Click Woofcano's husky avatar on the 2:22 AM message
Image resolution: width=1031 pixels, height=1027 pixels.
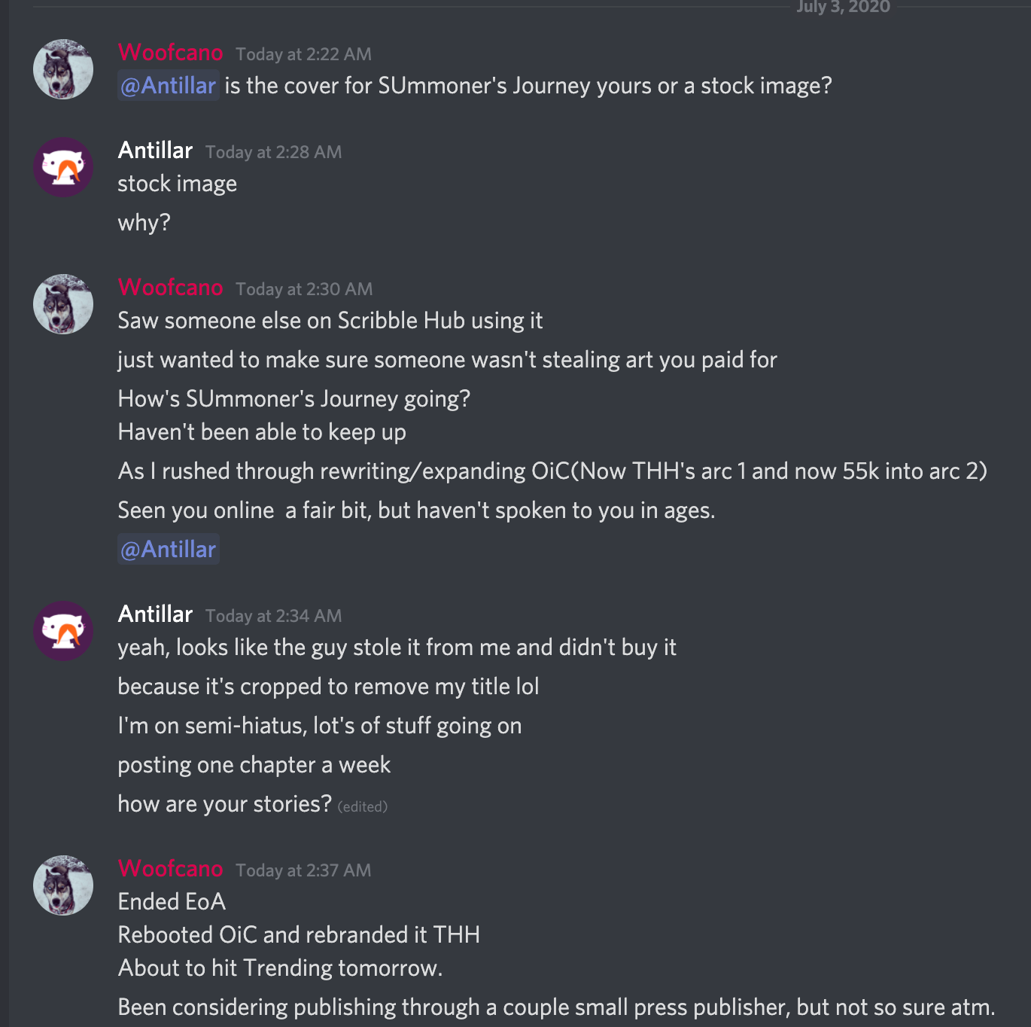click(63, 69)
